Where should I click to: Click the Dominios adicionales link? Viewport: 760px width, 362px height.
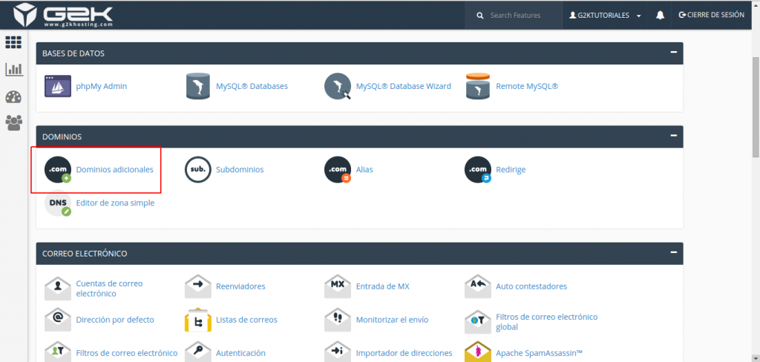[x=114, y=170]
